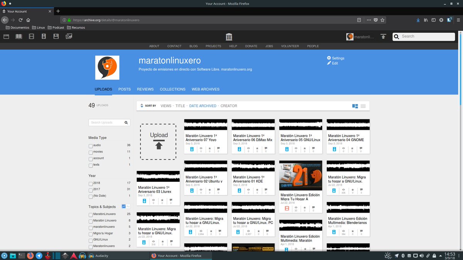
Task: Open the Documentos bookmarks folder
Action: click(18, 27)
